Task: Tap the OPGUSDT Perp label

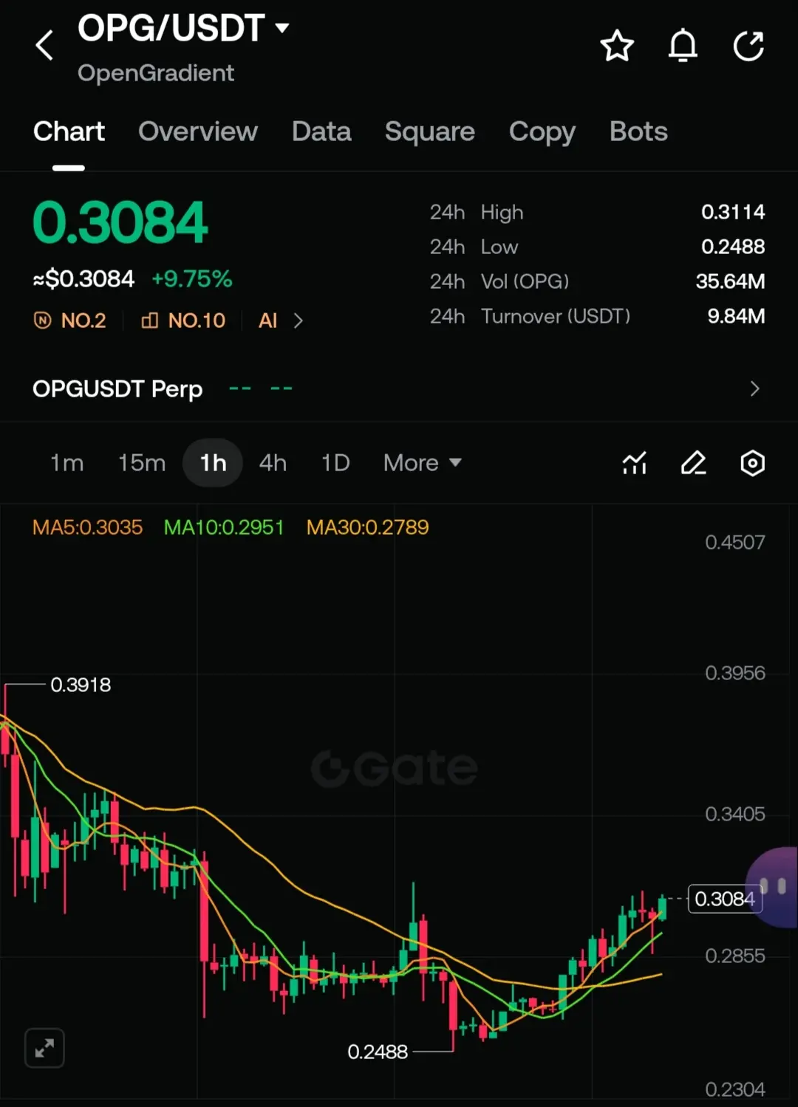Action: click(x=117, y=388)
